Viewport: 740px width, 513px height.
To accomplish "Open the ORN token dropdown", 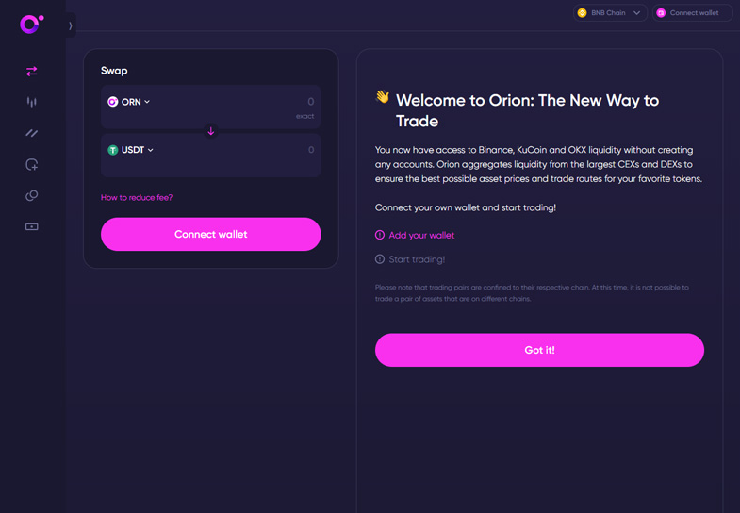I will pyautogui.click(x=129, y=102).
